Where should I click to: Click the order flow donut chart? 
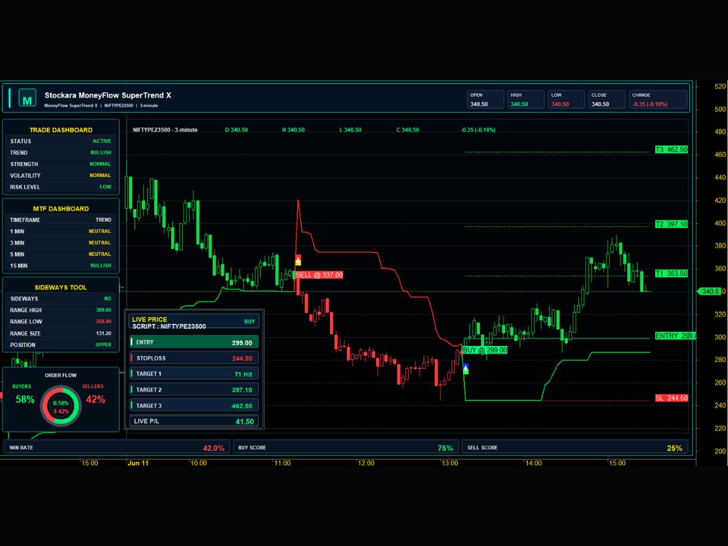coord(60,407)
